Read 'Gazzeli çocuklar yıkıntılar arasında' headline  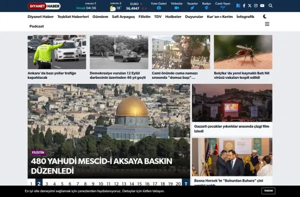[231, 129]
